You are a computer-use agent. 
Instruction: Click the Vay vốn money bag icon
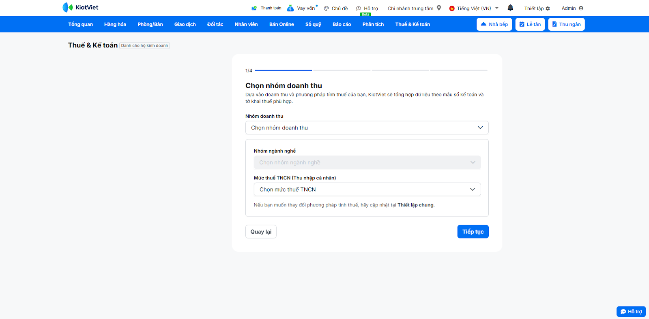pos(290,8)
